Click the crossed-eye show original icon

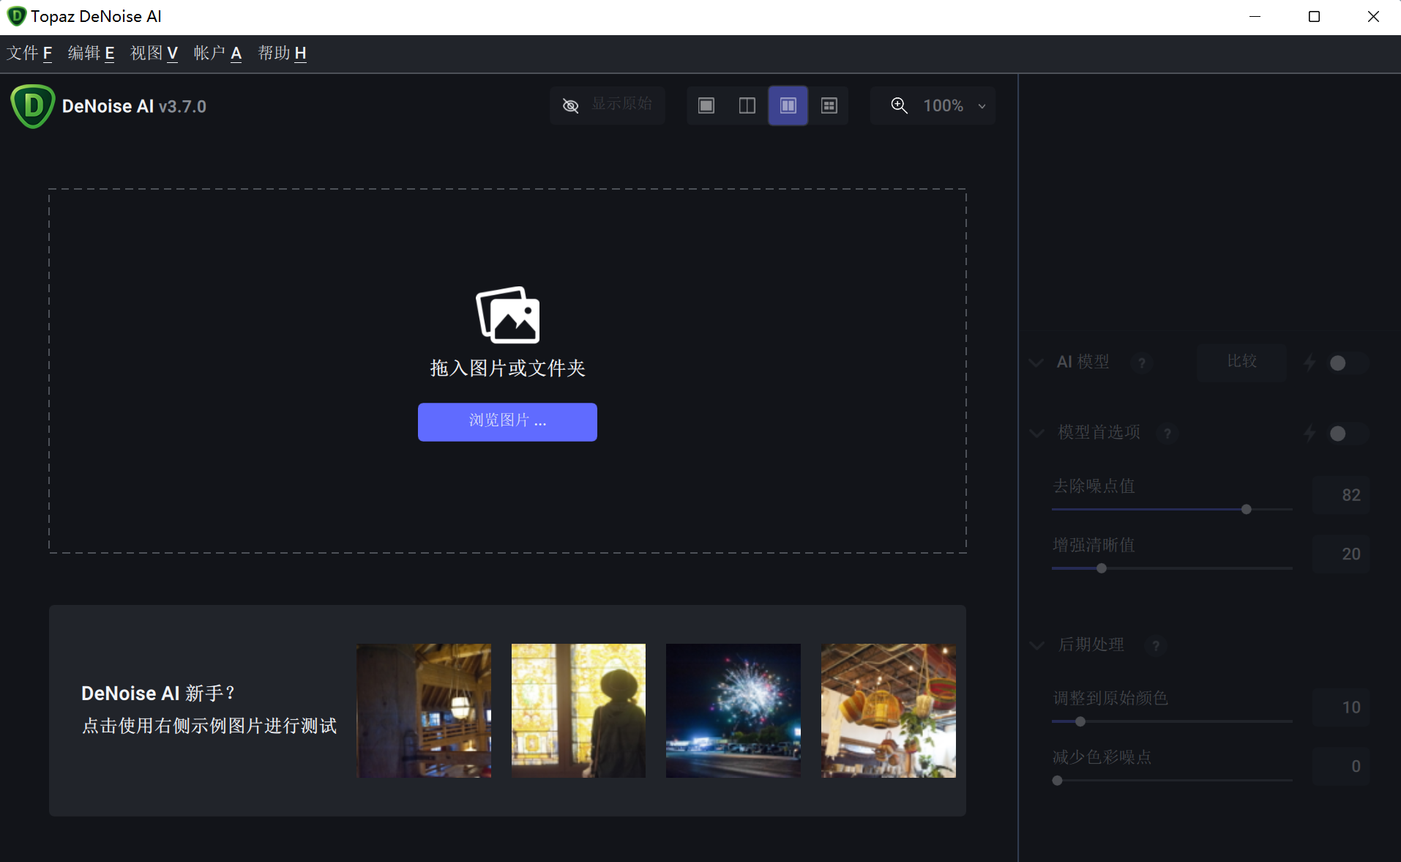click(x=571, y=106)
